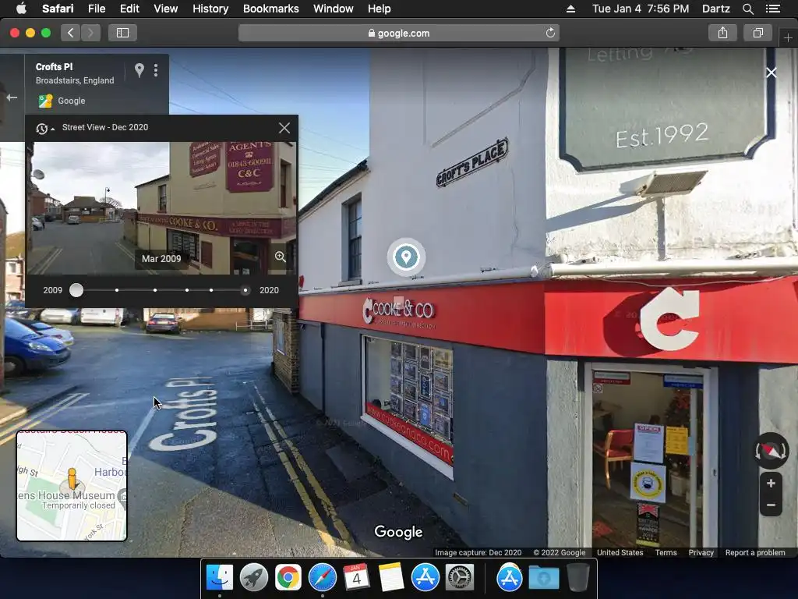Click the Pegman on the minimap
The image size is (798, 599).
(72, 480)
